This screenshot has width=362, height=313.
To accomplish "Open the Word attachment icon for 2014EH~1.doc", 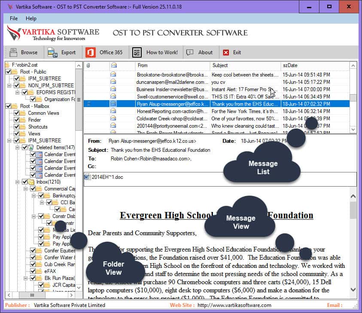I will pyautogui.click(x=87, y=177).
